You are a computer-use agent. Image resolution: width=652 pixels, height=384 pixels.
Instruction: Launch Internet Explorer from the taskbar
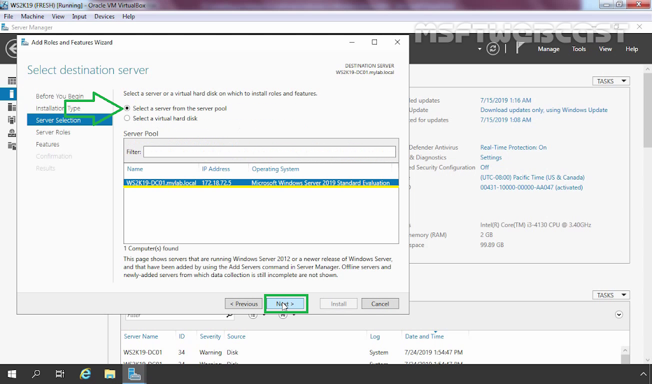[85, 374]
